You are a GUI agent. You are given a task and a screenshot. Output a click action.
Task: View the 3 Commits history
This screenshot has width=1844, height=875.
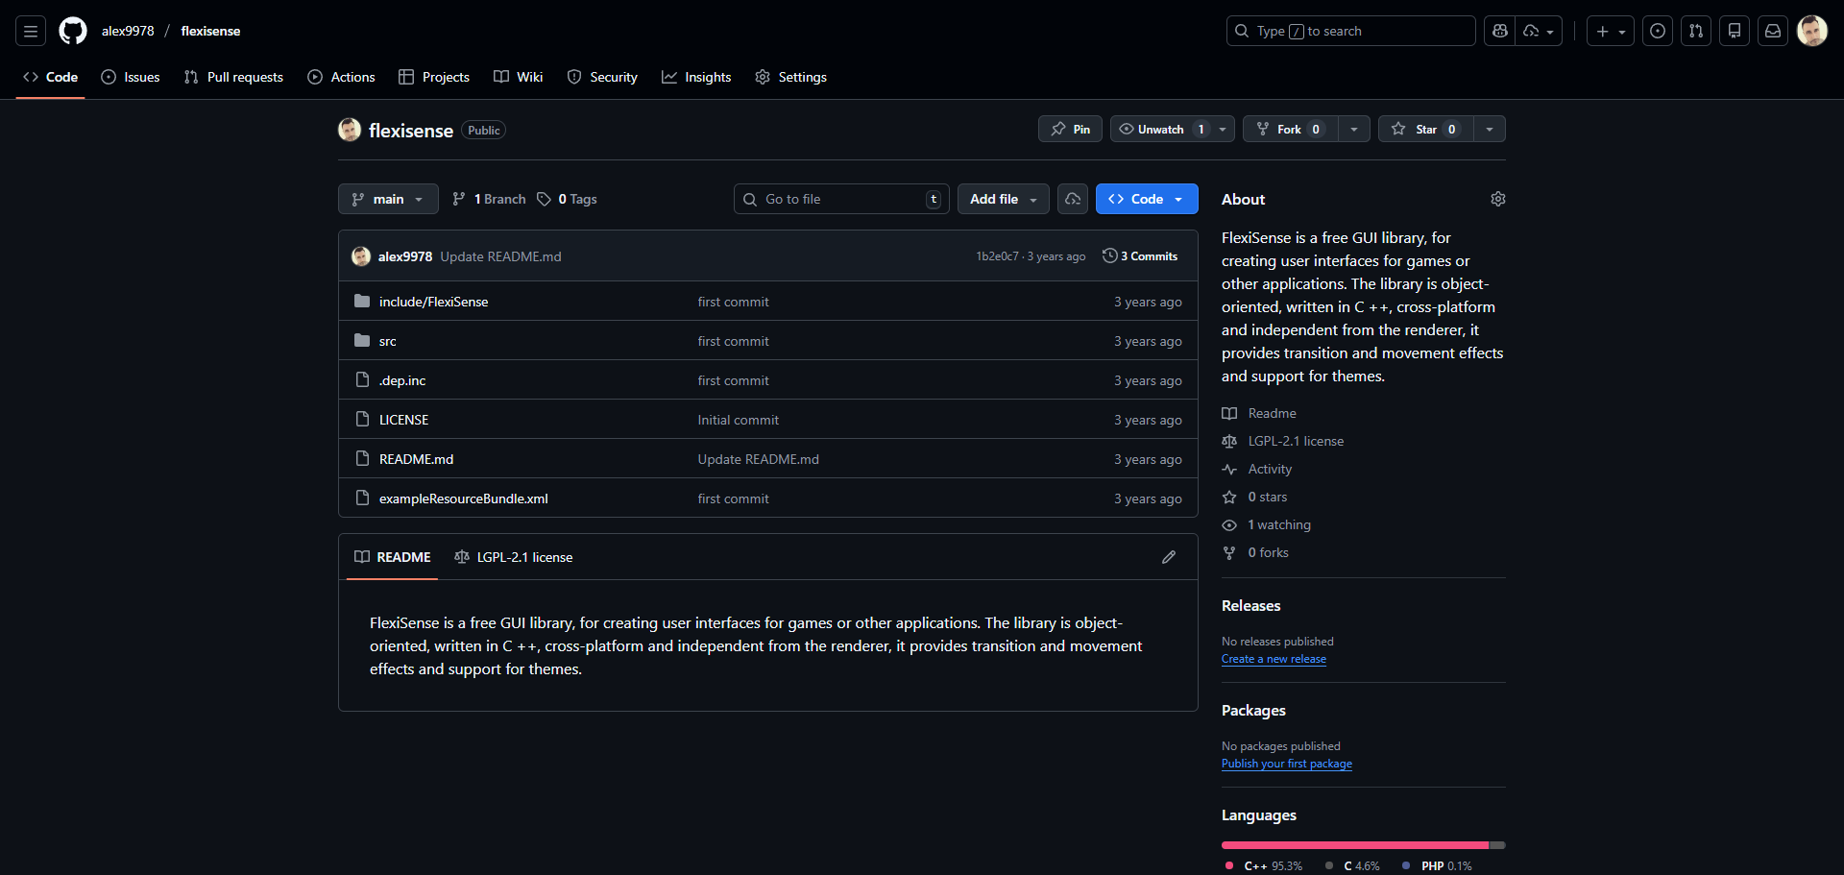[x=1140, y=256]
